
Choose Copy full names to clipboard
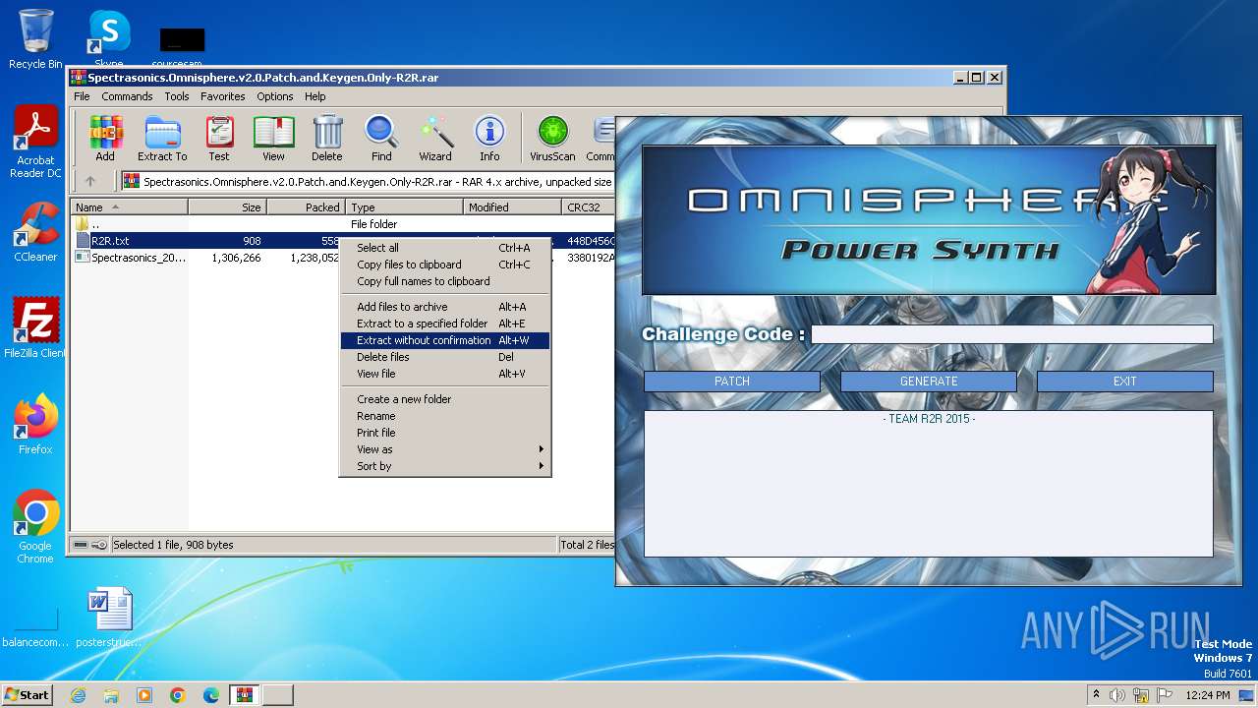pos(444,281)
